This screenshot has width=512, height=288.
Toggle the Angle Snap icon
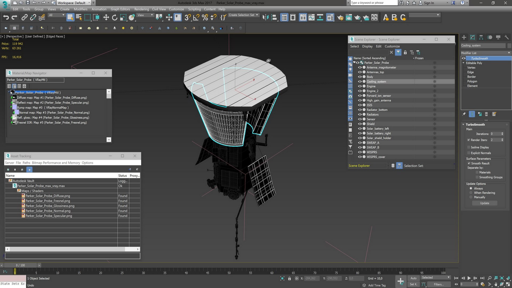(196, 18)
